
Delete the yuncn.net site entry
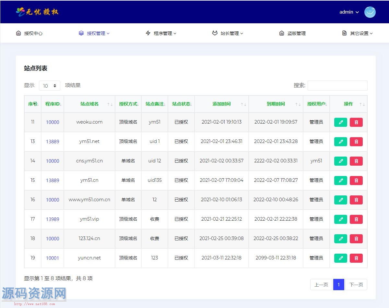(356, 258)
